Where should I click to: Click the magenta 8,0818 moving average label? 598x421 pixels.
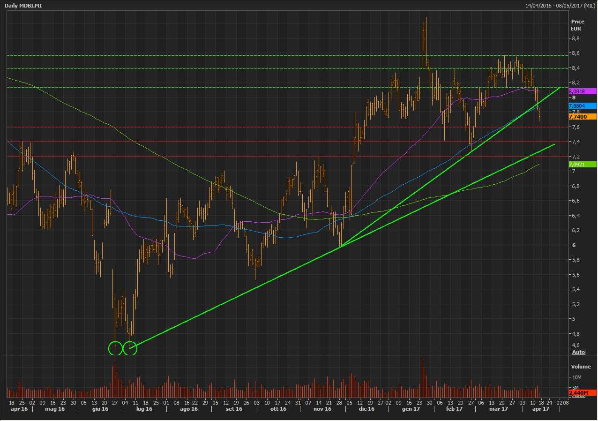coord(582,91)
